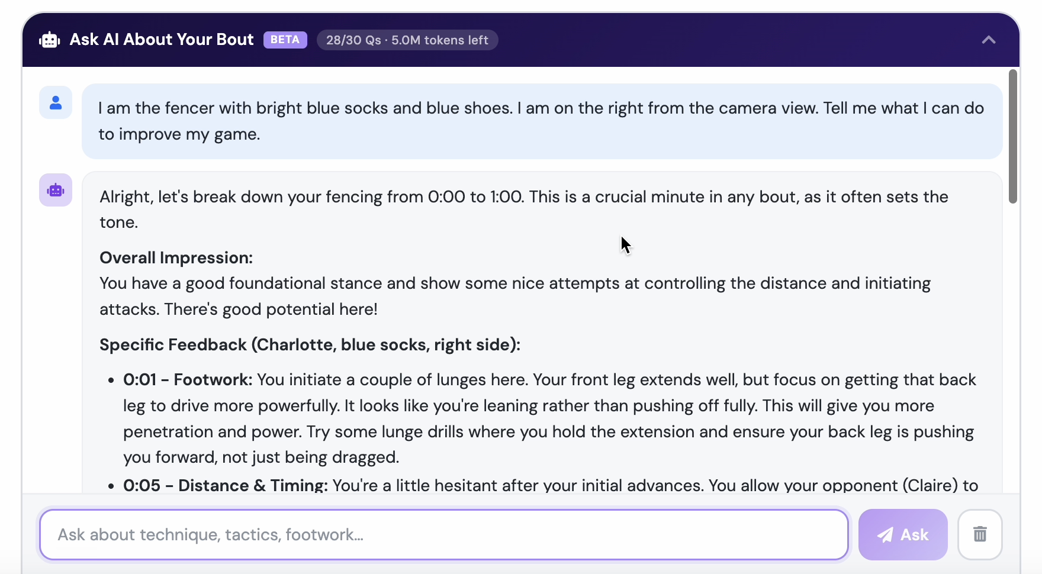
Task: Focus the "Ask about technique, tactics, footwork" field
Action: 444,534
